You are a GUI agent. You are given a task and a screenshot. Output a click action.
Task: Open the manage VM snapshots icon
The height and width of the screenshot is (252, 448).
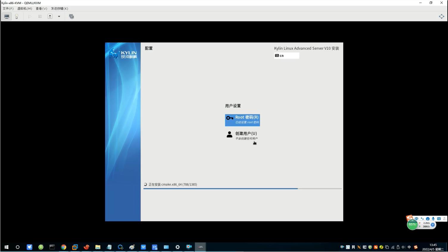(71, 16)
